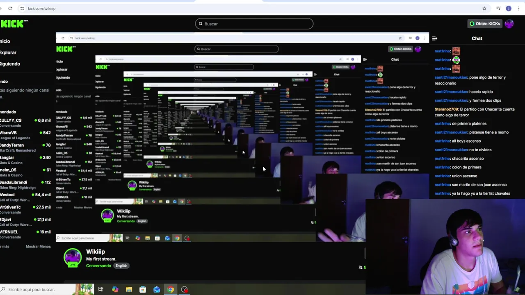
Task: Open meim_05 channel in outermost sidebar
Action: click(x=25, y=172)
